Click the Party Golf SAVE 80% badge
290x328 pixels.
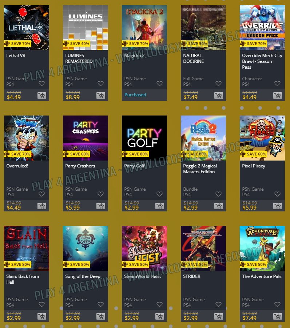(136, 154)
